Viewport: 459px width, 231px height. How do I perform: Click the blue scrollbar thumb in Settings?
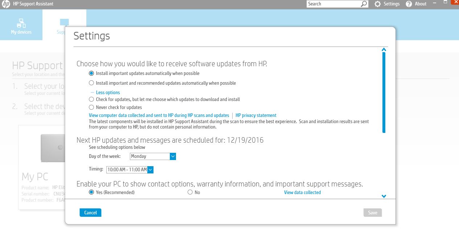pyautogui.click(x=384, y=93)
